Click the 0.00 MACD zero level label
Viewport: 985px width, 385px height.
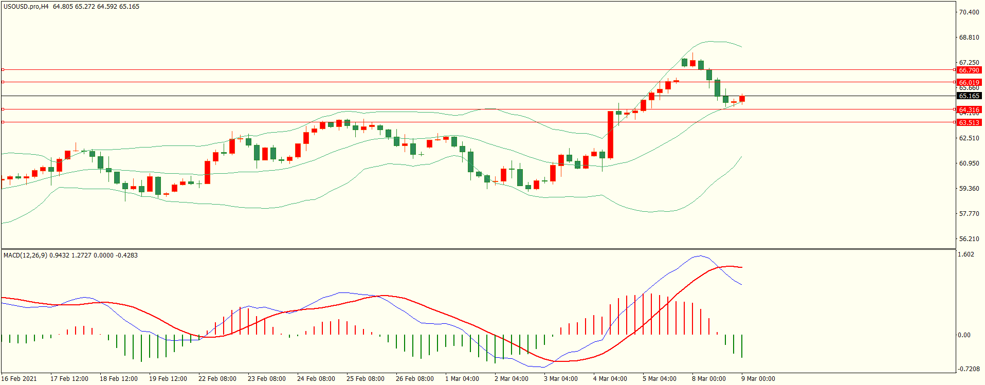964,335
